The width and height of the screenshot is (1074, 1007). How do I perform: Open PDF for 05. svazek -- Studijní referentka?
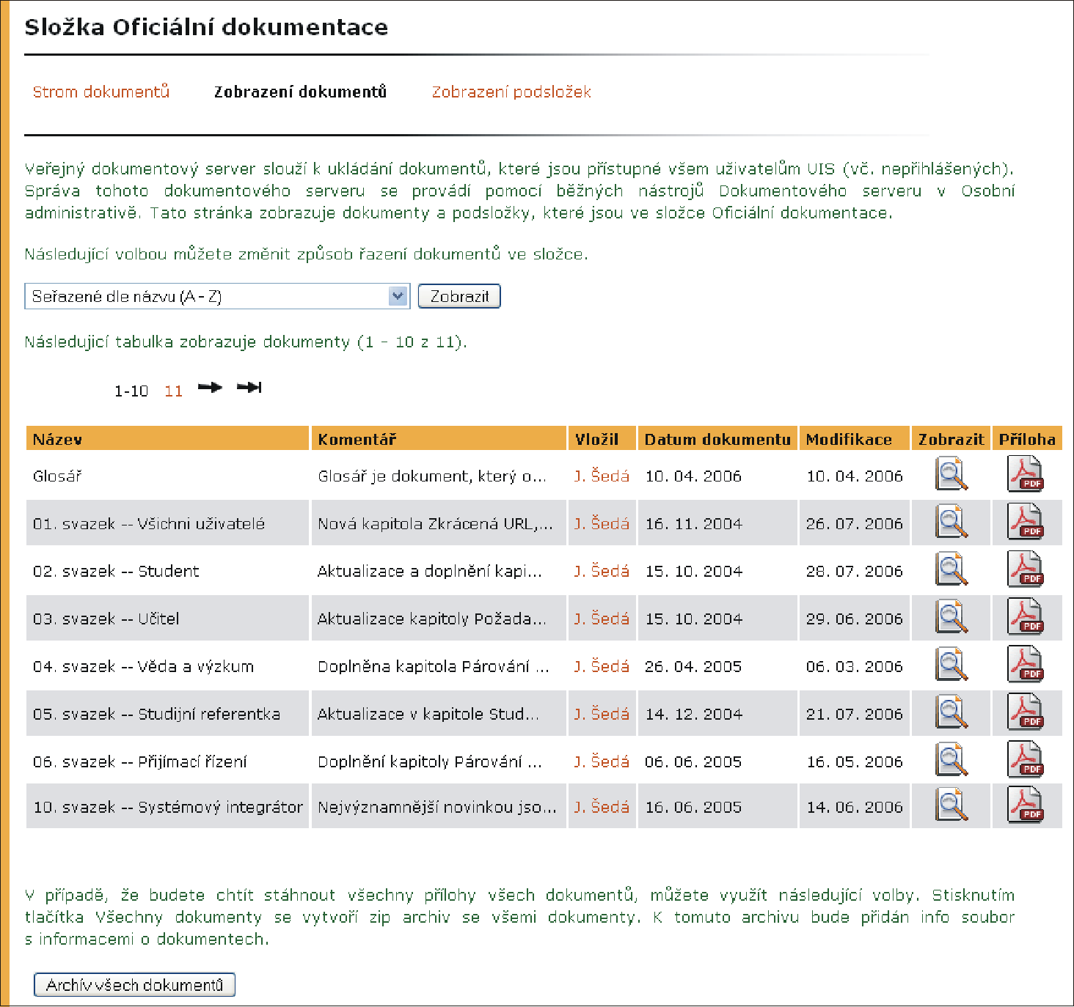[x=1026, y=712]
